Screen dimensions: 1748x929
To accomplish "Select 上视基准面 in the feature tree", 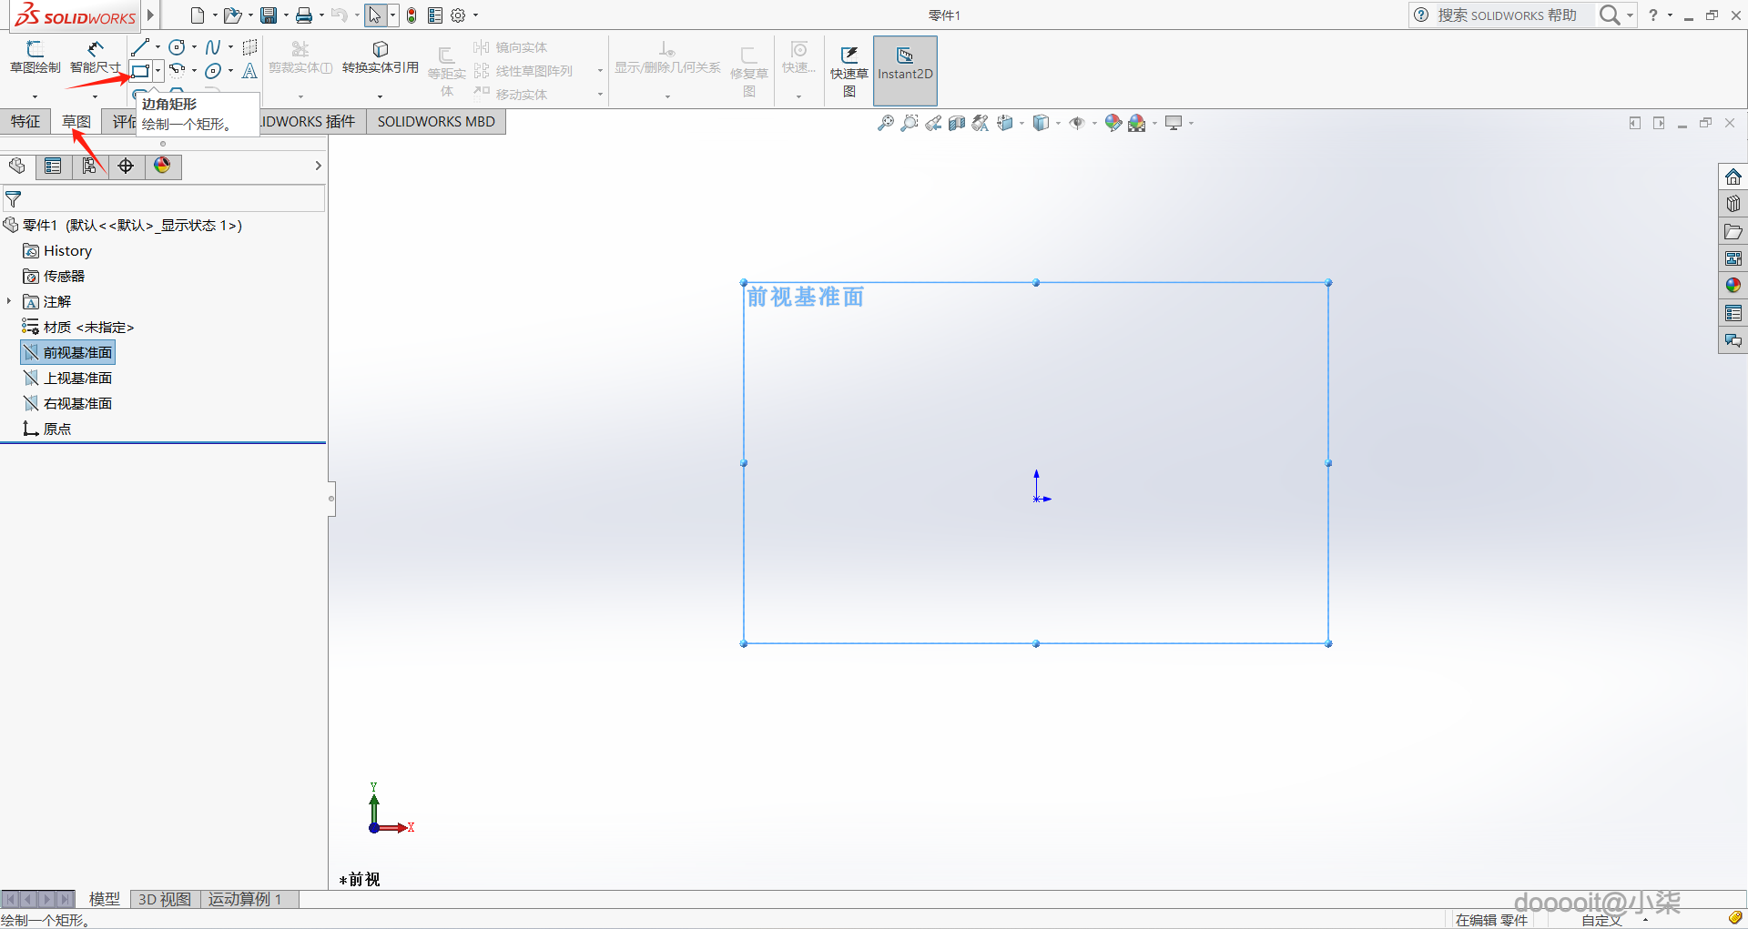I will [68, 378].
